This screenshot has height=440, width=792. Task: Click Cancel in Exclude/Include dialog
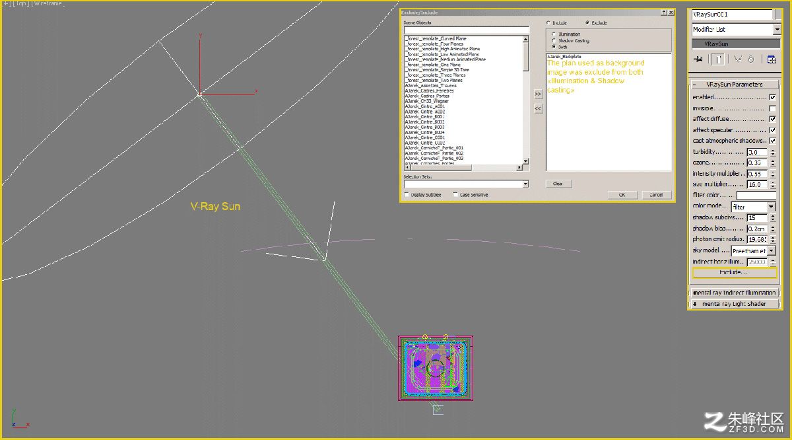[x=657, y=195]
